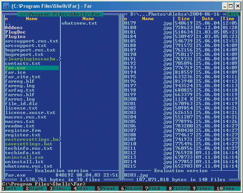The height and width of the screenshot is (193, 243).
Task: Click the 6 MkLink function key
Action: tap(132, 189)
